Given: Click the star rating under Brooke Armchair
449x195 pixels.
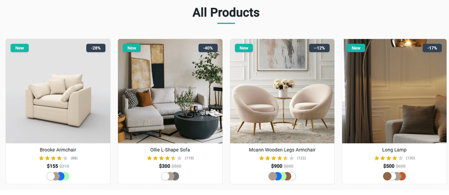Looking at the screenshot, I should point(53,158).
